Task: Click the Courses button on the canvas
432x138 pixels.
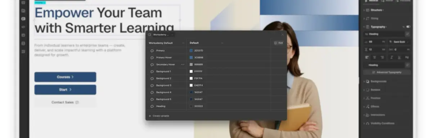Action: coord(65,77)
